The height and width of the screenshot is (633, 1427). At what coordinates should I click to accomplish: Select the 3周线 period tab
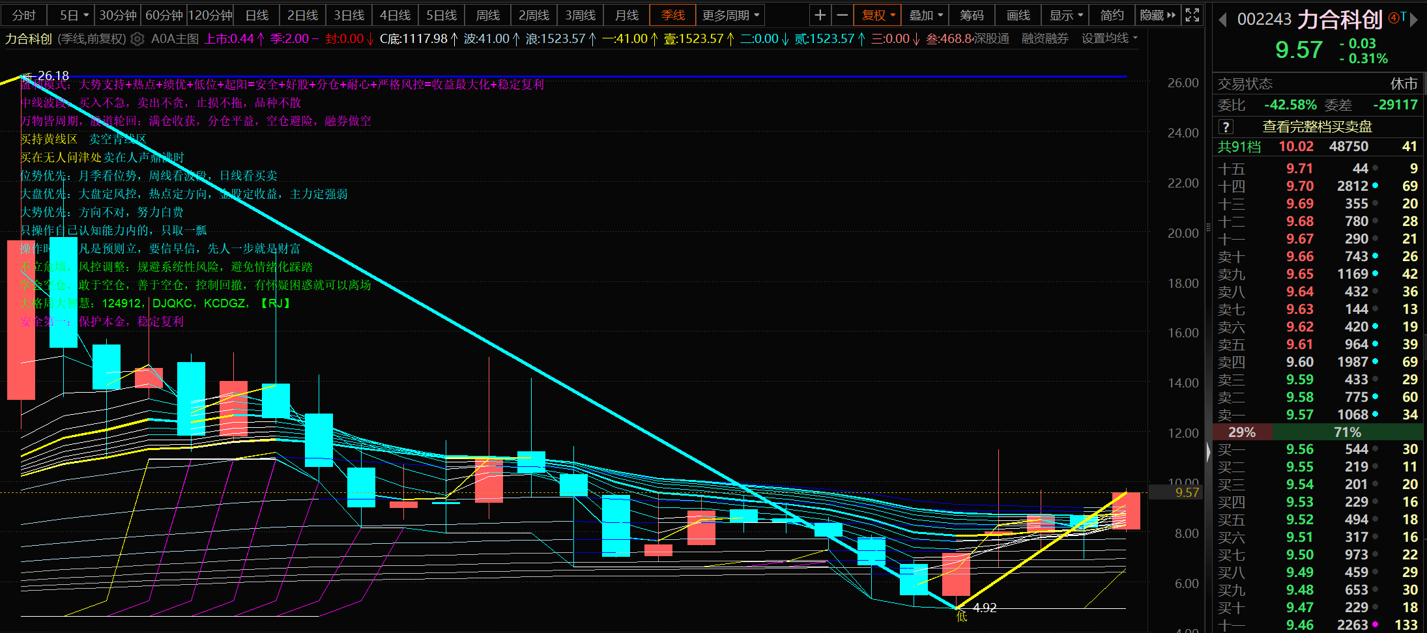tap(580, 15)
